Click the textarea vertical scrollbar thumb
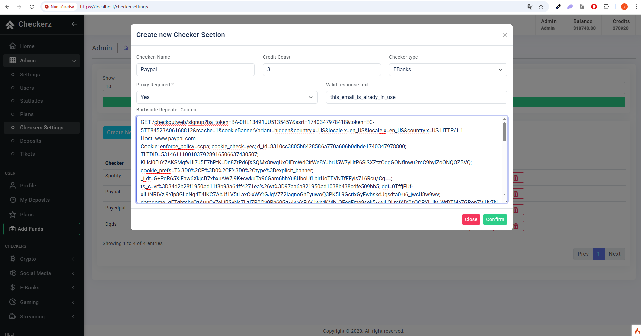Viewport: 641px width, 336px height. click(x=504, y=132)
